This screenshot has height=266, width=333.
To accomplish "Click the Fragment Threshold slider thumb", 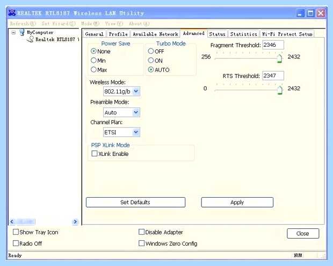I will coord(280,59).
